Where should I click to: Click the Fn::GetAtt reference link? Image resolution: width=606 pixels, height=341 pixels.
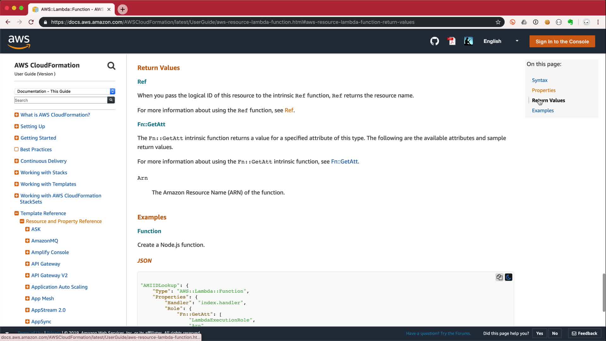point(344,161)
